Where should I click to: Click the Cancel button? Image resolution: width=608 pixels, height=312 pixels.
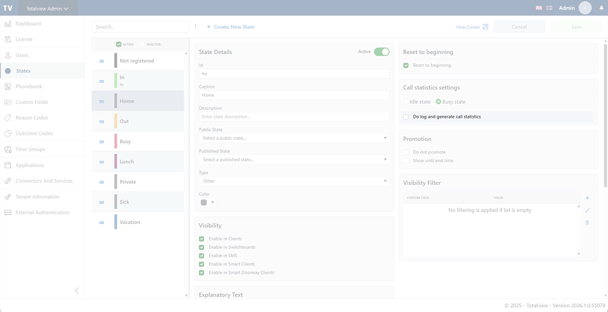click(x=519, y=27)
